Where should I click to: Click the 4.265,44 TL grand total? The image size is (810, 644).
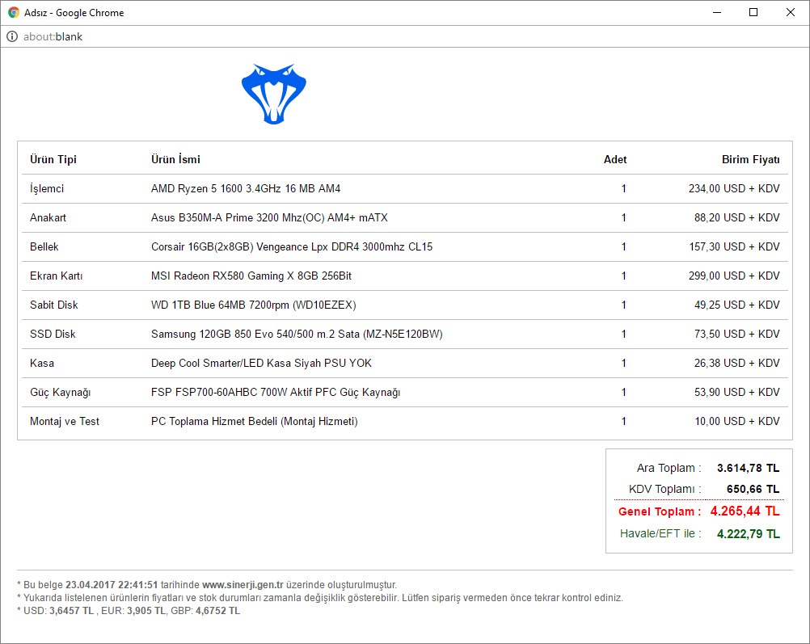pyautogui.click(x=745, y=511)
